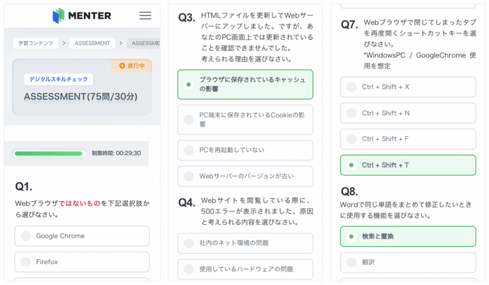Click the デジタルスキルチェック tag
Screen dimensions: 489x285
coord(59,79)
